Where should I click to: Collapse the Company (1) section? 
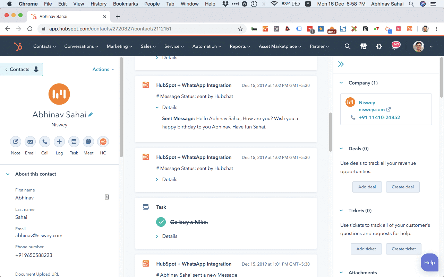point(341,83)
